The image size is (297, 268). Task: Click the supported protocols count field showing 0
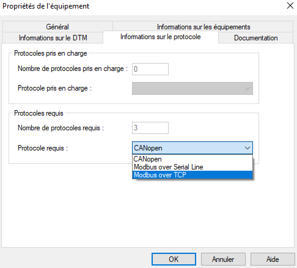(x=150, y=69)
